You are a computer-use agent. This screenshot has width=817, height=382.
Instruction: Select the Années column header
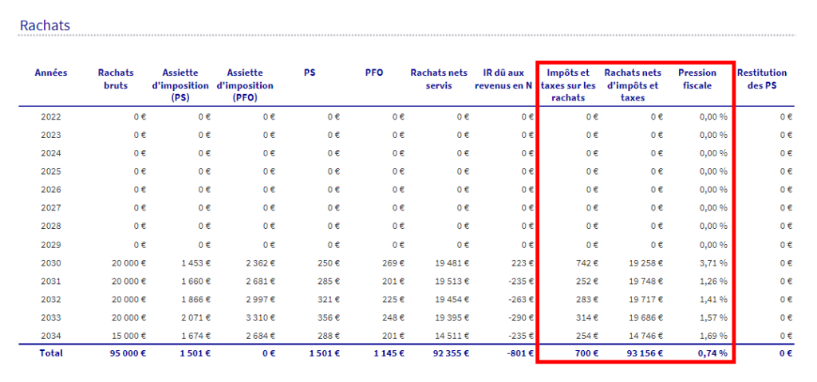pyautogui.click(x=51, y=73)
